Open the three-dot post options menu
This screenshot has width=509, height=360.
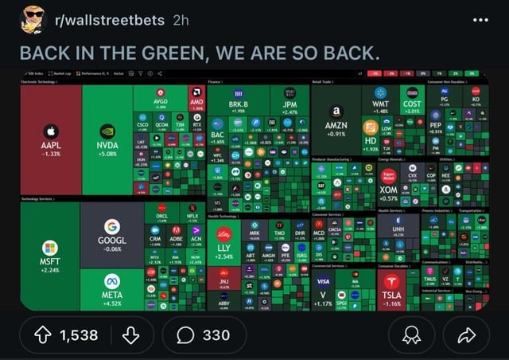point(480,20)
